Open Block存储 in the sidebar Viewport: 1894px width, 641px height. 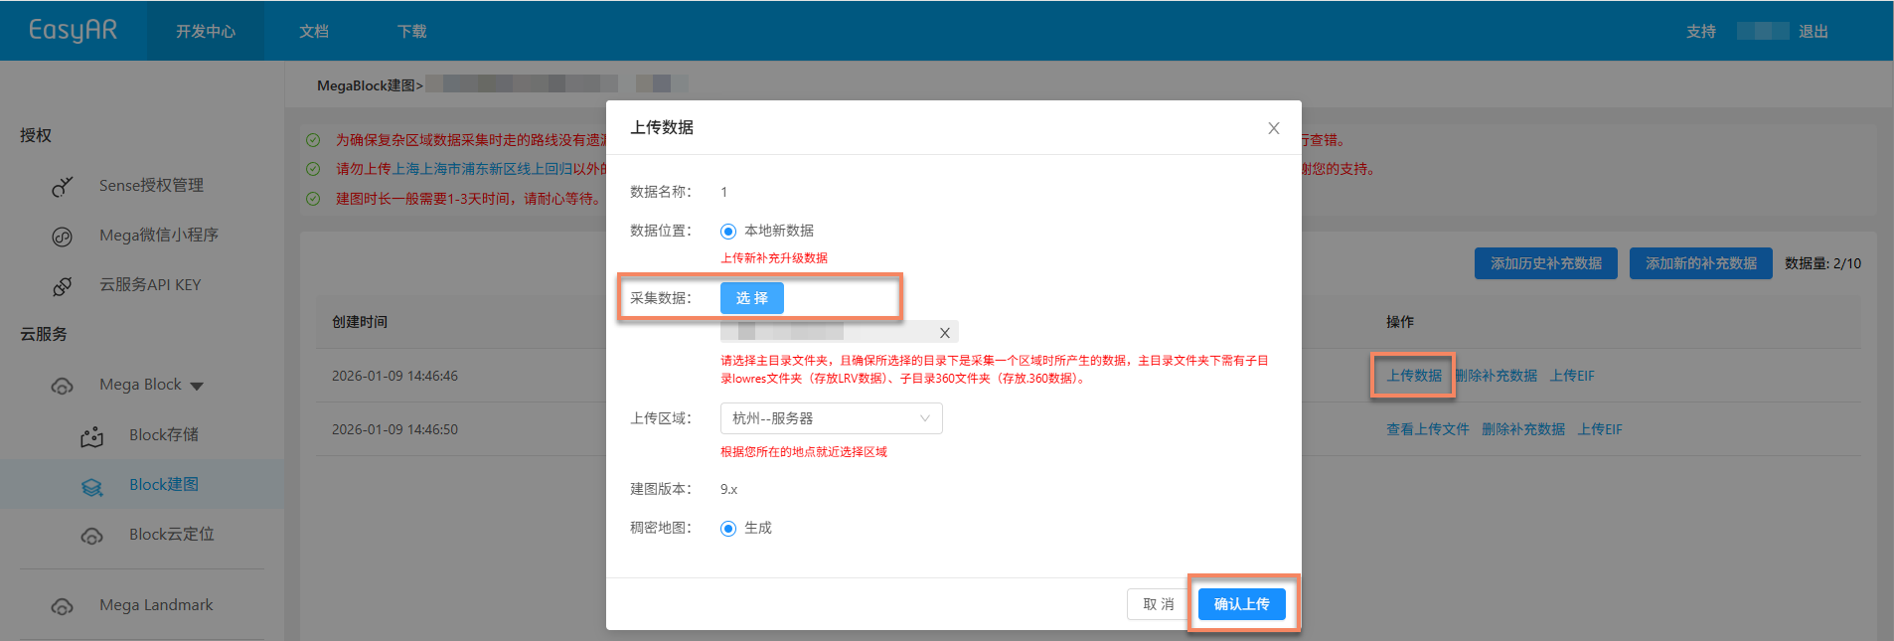(164, 435)
